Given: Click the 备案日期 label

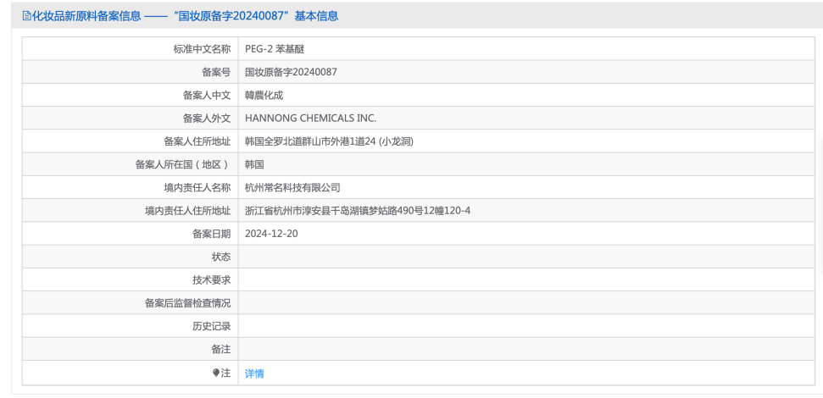Looking at the screenshot, I should [212, 234].
